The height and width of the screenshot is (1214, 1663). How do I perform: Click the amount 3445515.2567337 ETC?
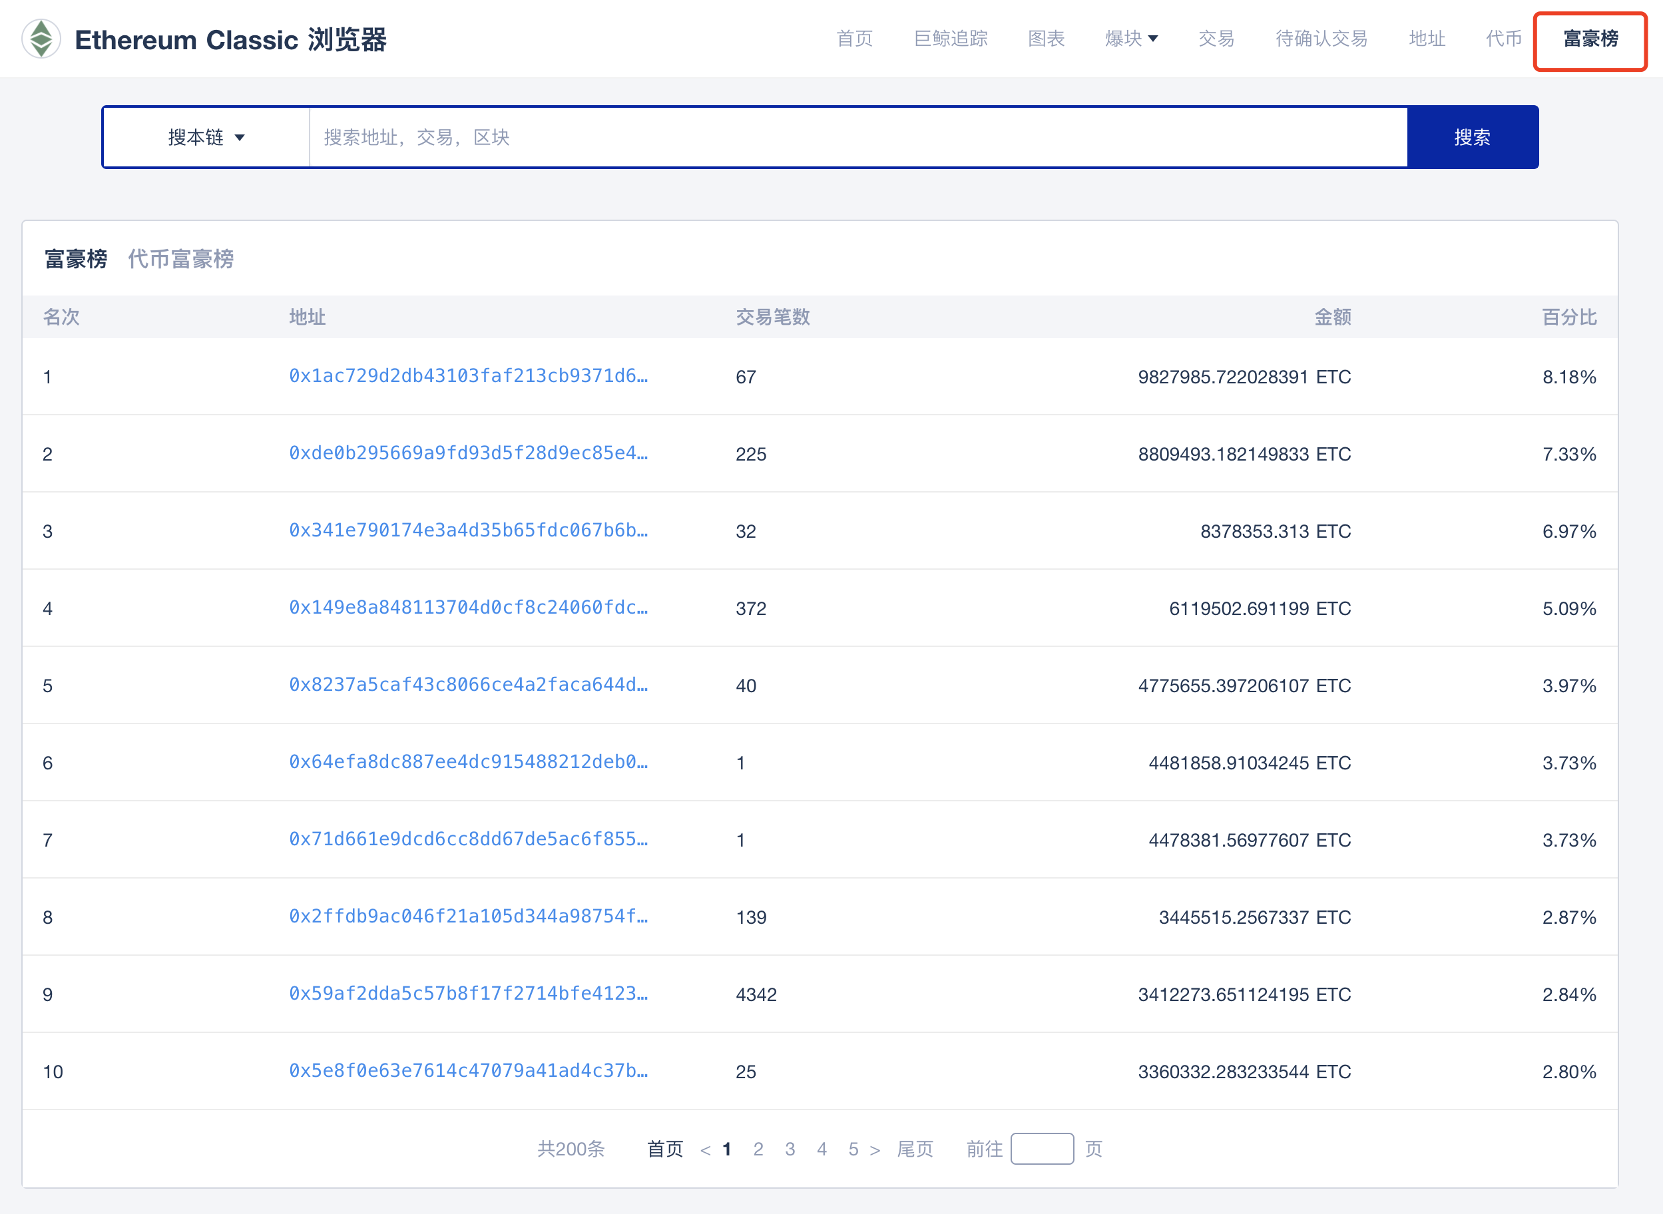click(x=1254, y=917)
